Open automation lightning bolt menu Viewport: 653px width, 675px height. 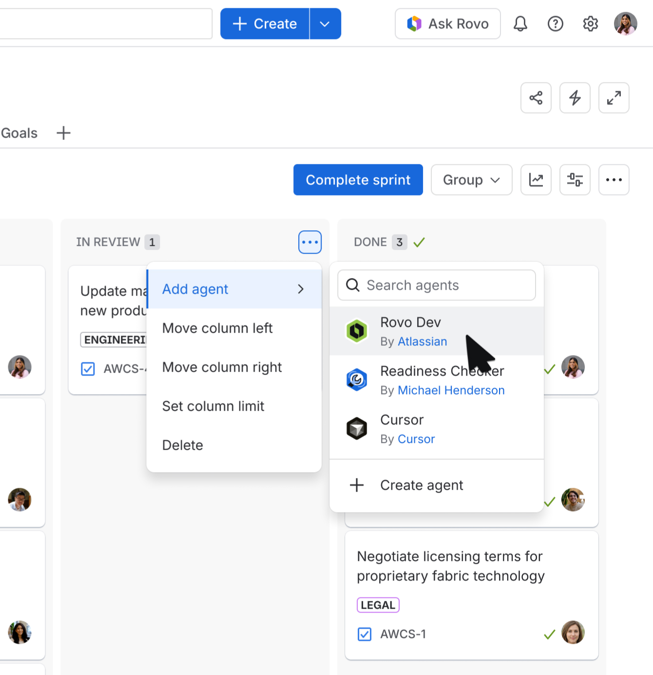[575, 98]
